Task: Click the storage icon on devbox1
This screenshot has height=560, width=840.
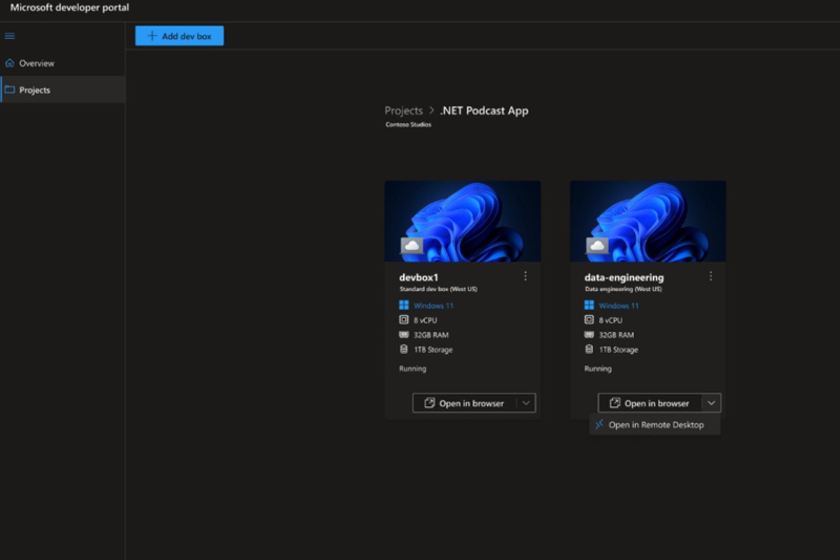Action: pos(404,349)
